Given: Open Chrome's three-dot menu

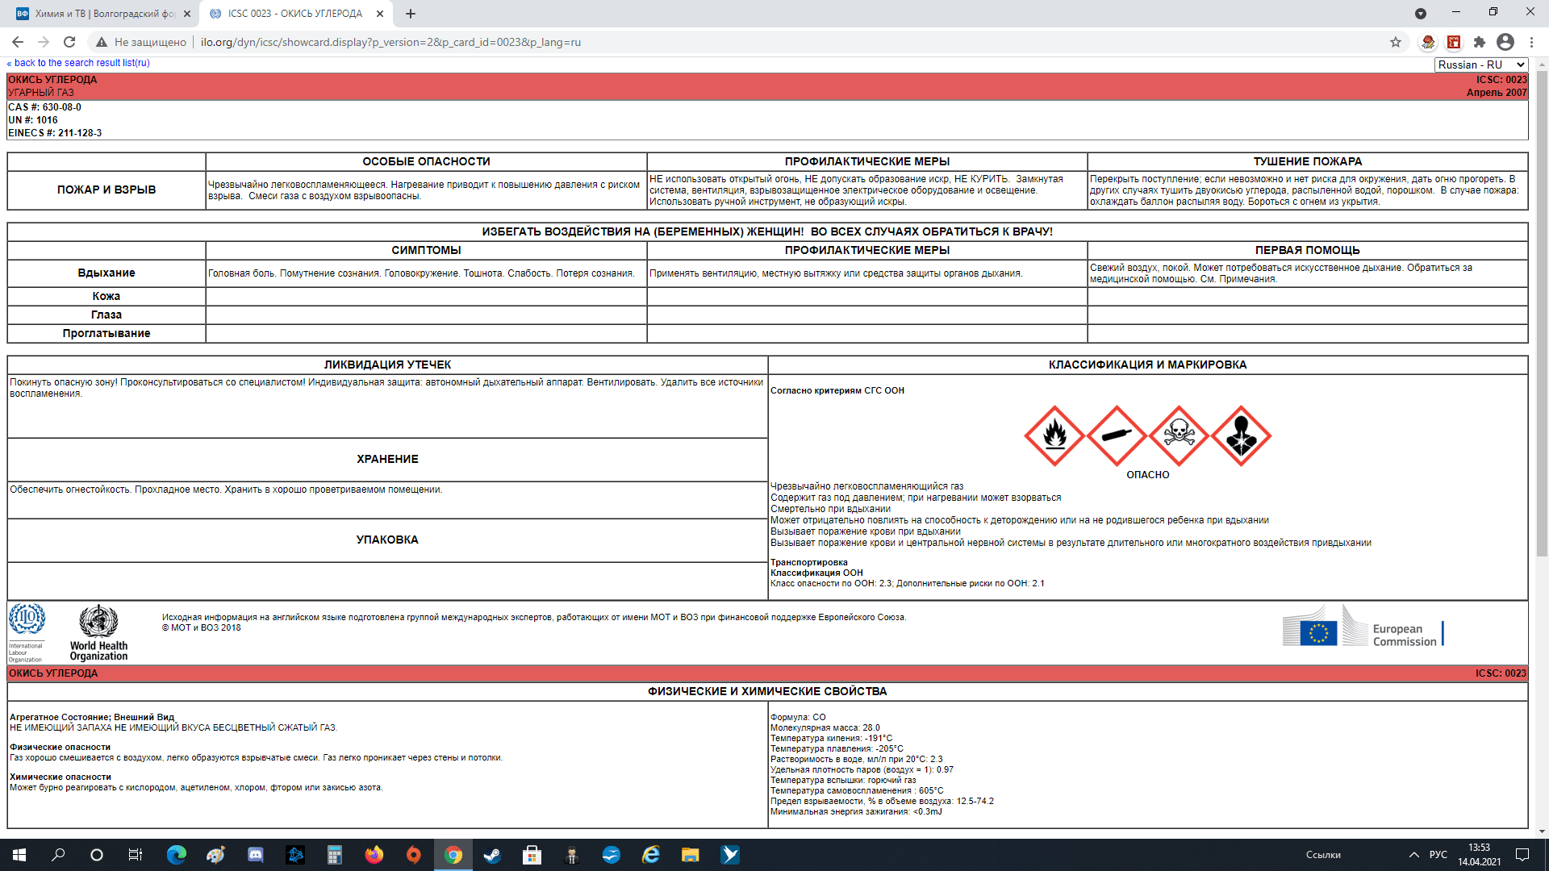Looking at the screenshot, I should [1530, 42].
